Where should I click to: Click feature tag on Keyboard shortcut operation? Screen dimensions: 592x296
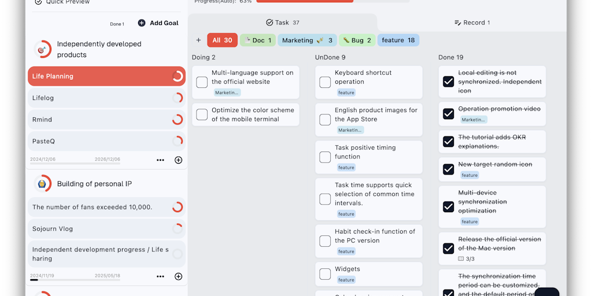346,92
